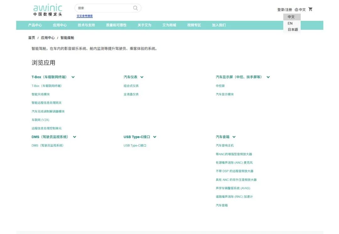Open the 产品中心 menu
The width and height of the screenshot is (339, 234).
35,25
